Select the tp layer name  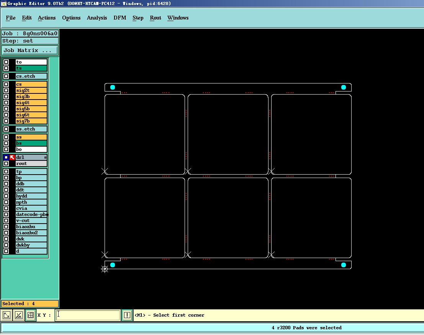pos(31,172)
